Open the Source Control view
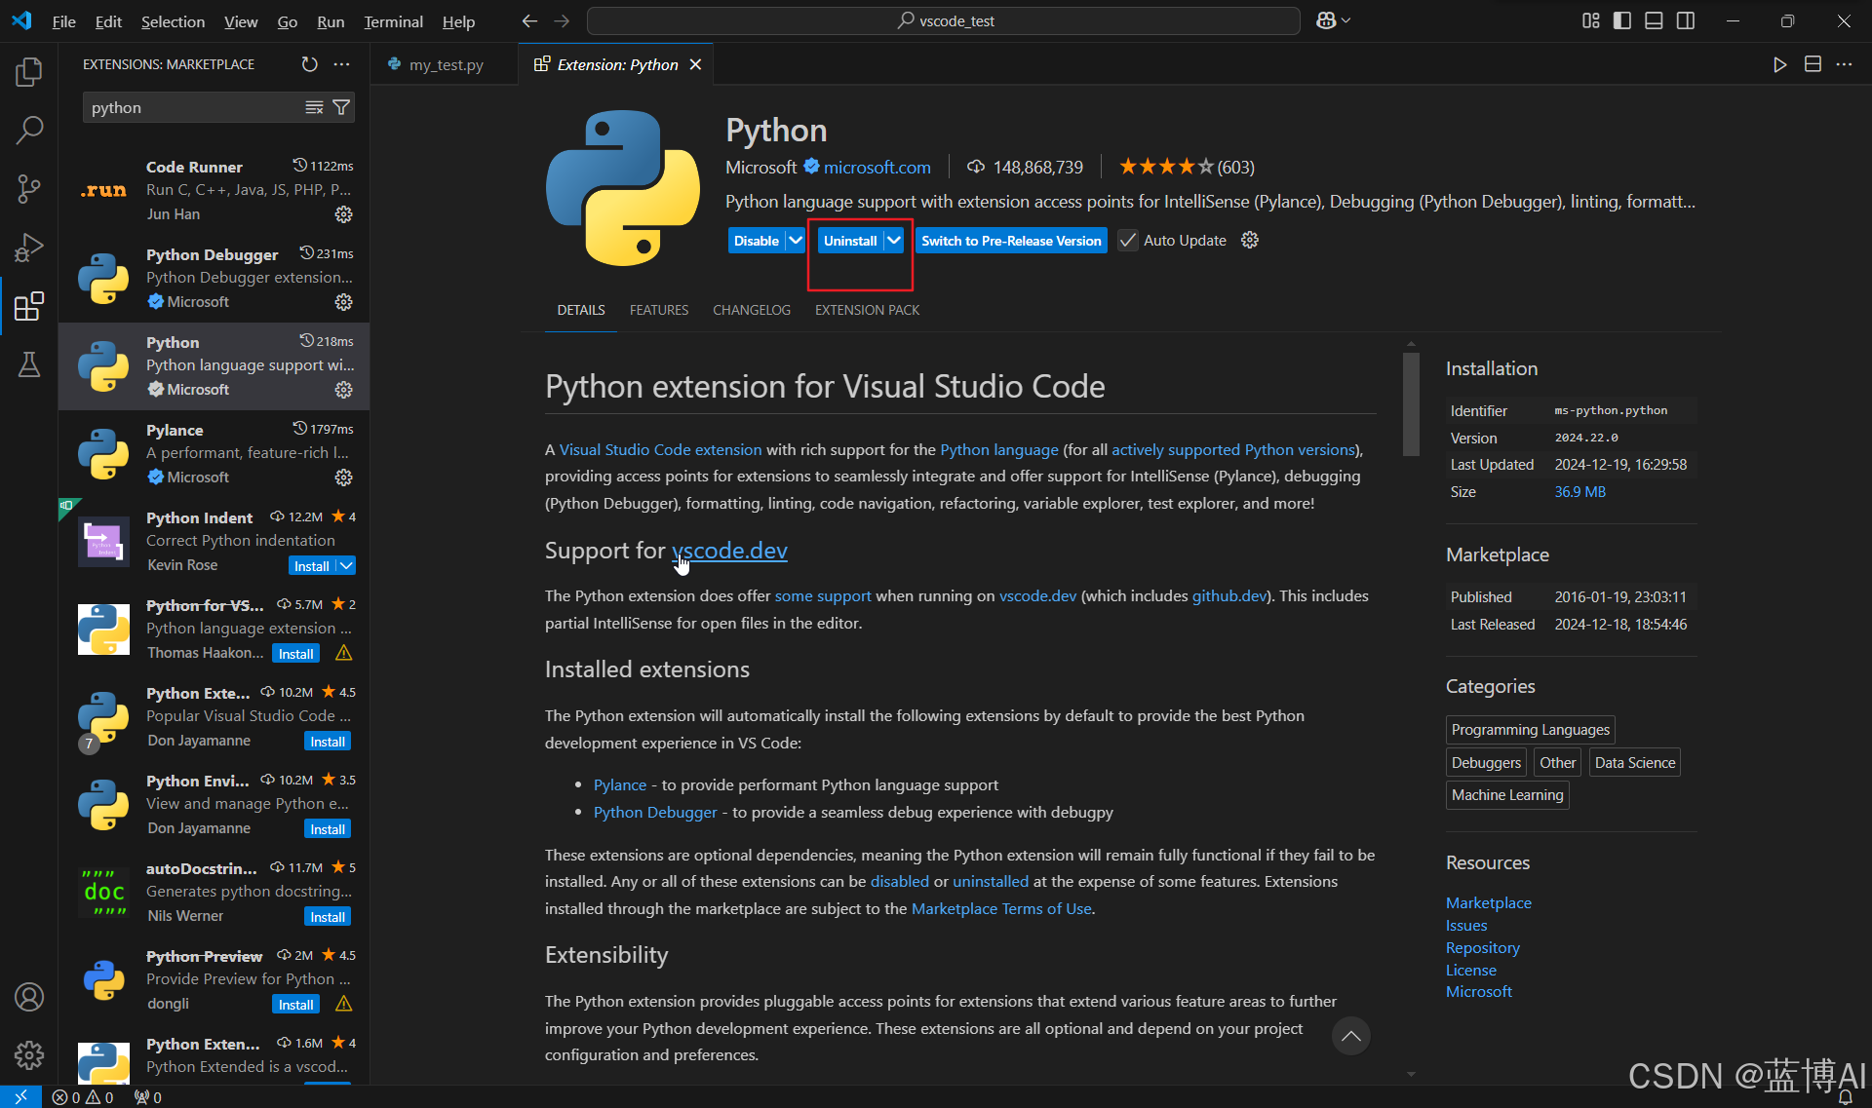The image size is (1872, 1108). click(x=29, y=188)
